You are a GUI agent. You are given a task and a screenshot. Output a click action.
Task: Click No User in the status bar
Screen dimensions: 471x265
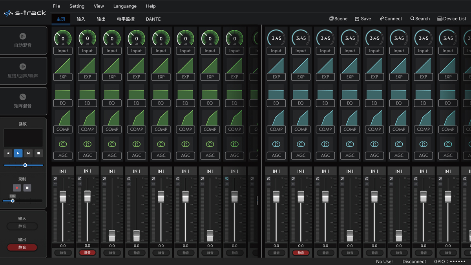pyautogui.click(x=384, y=261)
